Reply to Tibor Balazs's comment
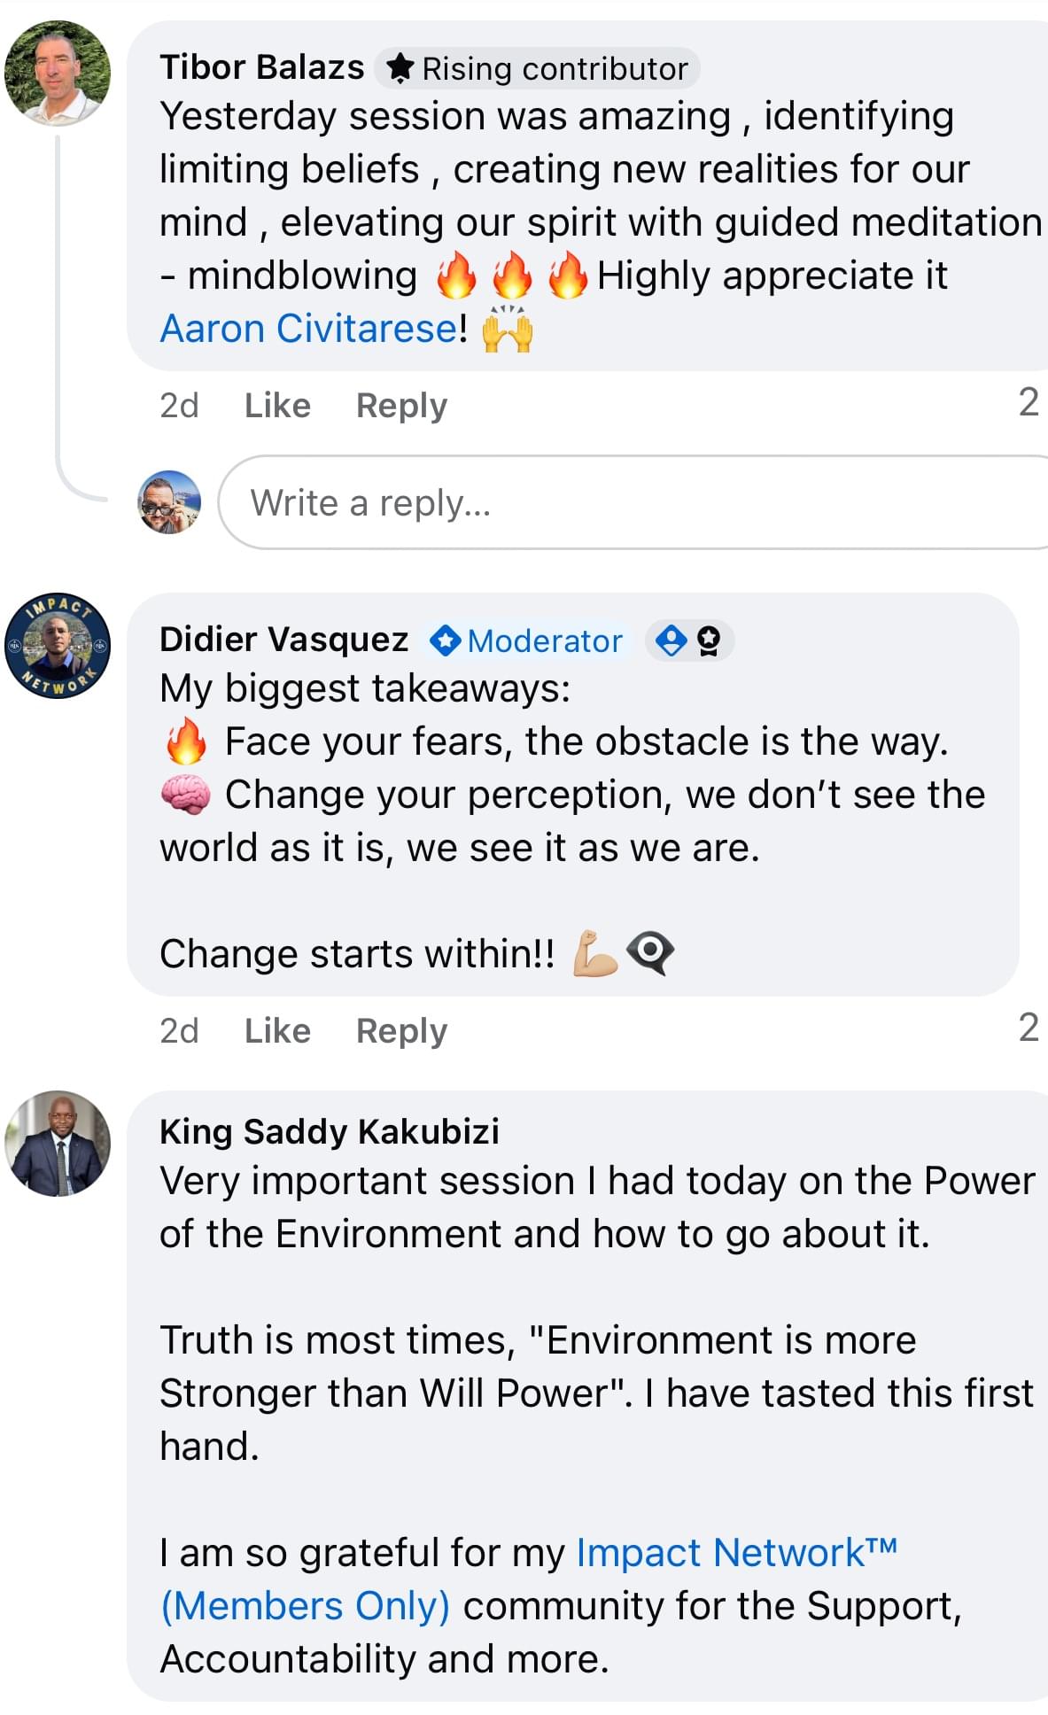 pos(401,406)
